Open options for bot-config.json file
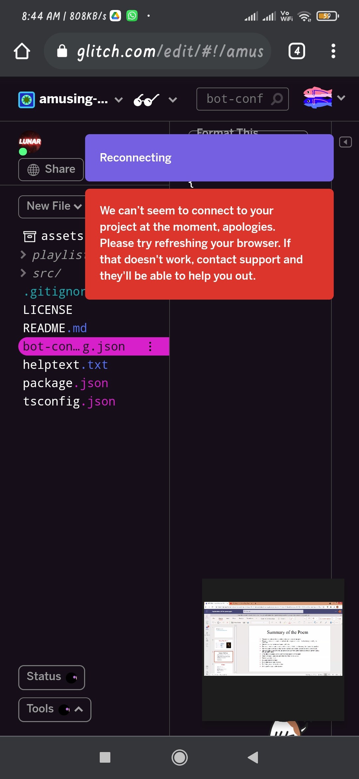Viewport: 359px width, 779px height. (x=150, y=347)
